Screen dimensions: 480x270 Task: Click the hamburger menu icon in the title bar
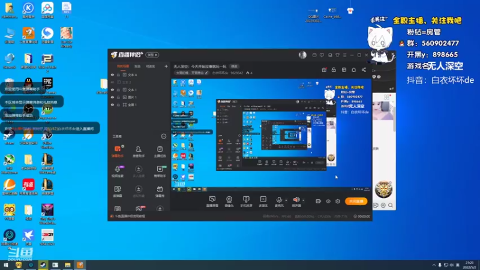(344, 55)
